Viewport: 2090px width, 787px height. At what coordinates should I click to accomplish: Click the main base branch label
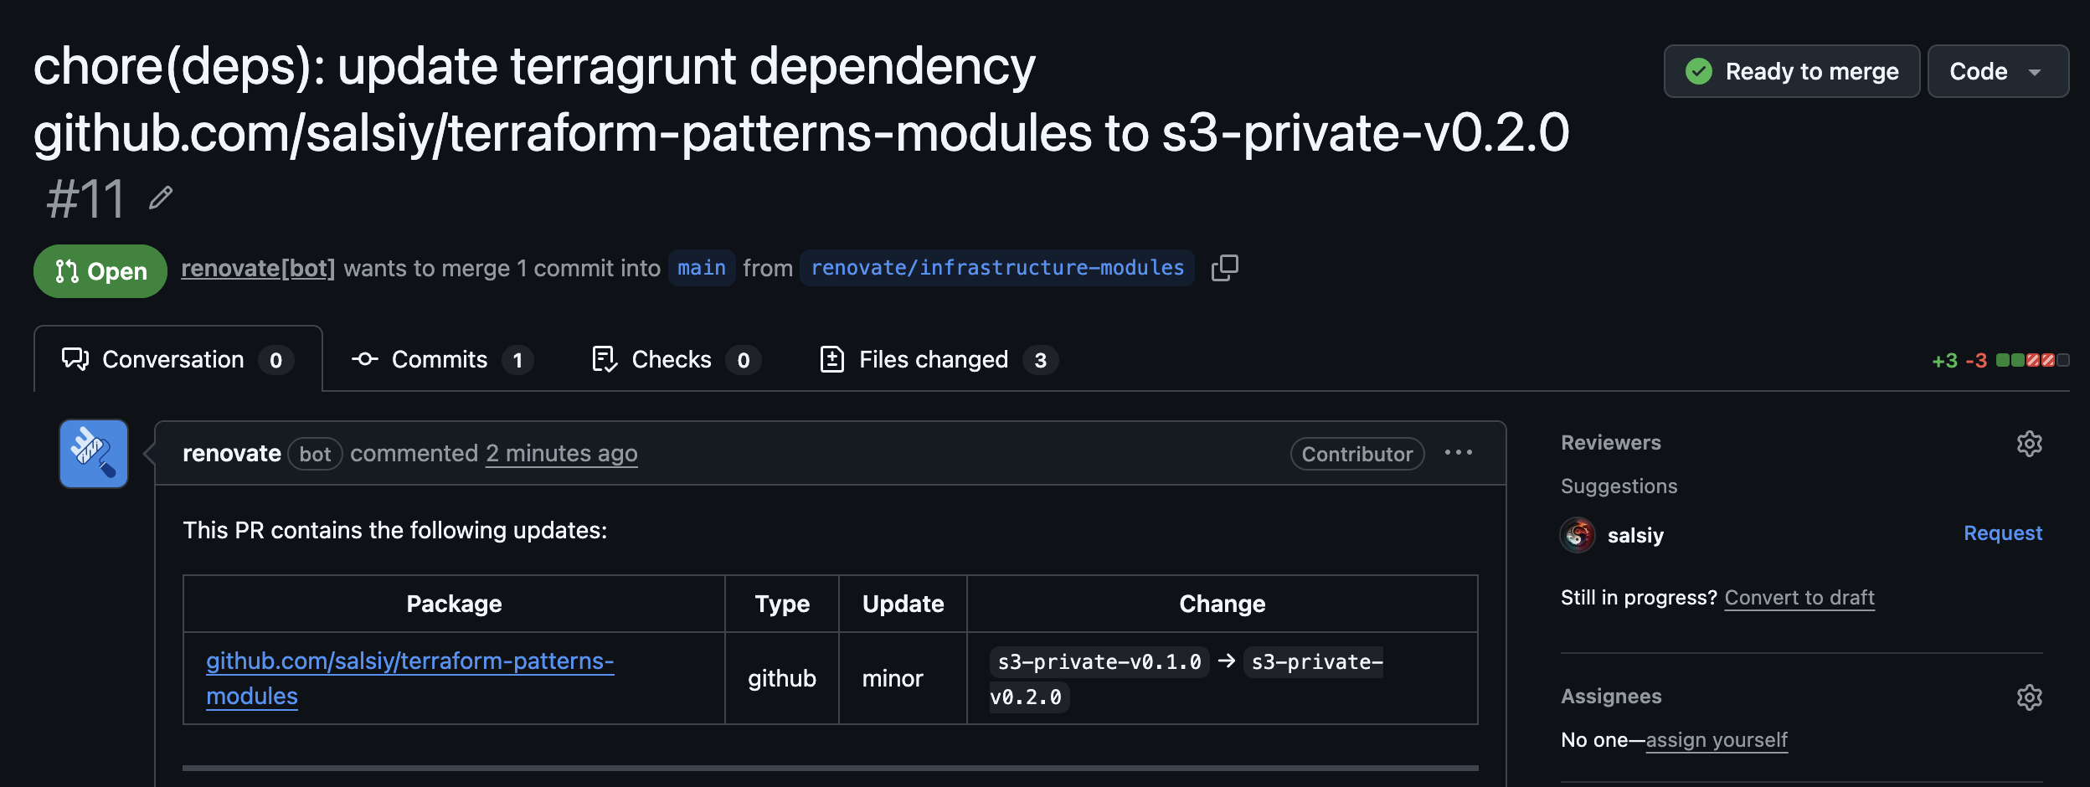(702, 268)
